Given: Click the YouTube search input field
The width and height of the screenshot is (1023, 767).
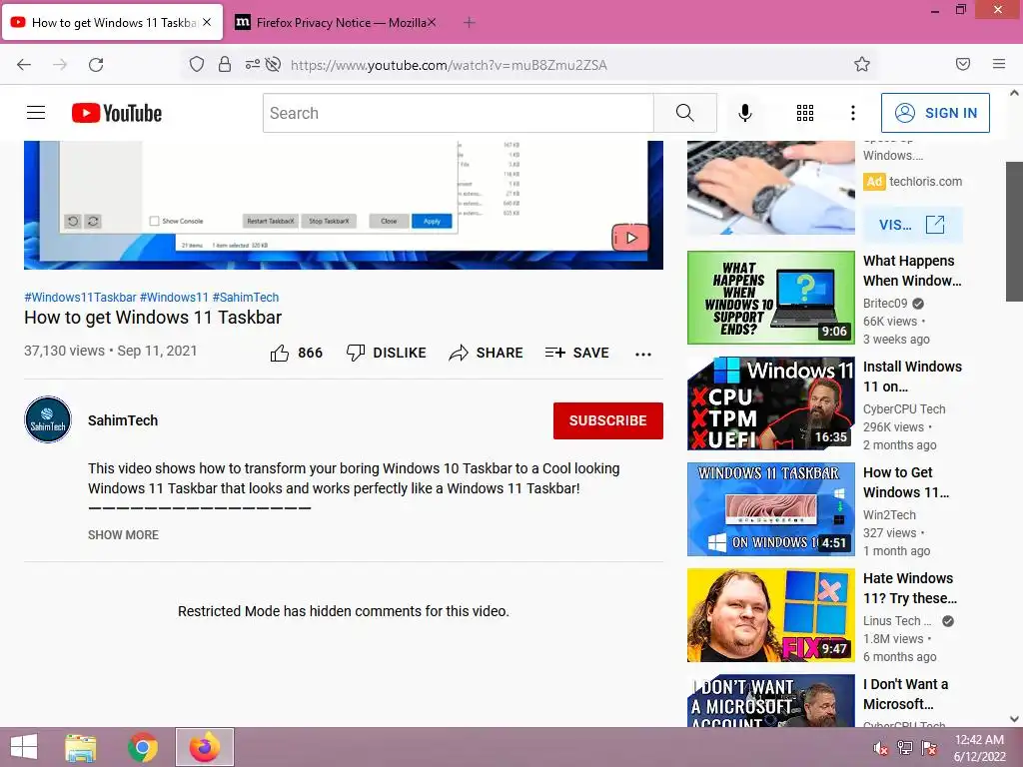Looking at the screenshot, I should 458,113.
